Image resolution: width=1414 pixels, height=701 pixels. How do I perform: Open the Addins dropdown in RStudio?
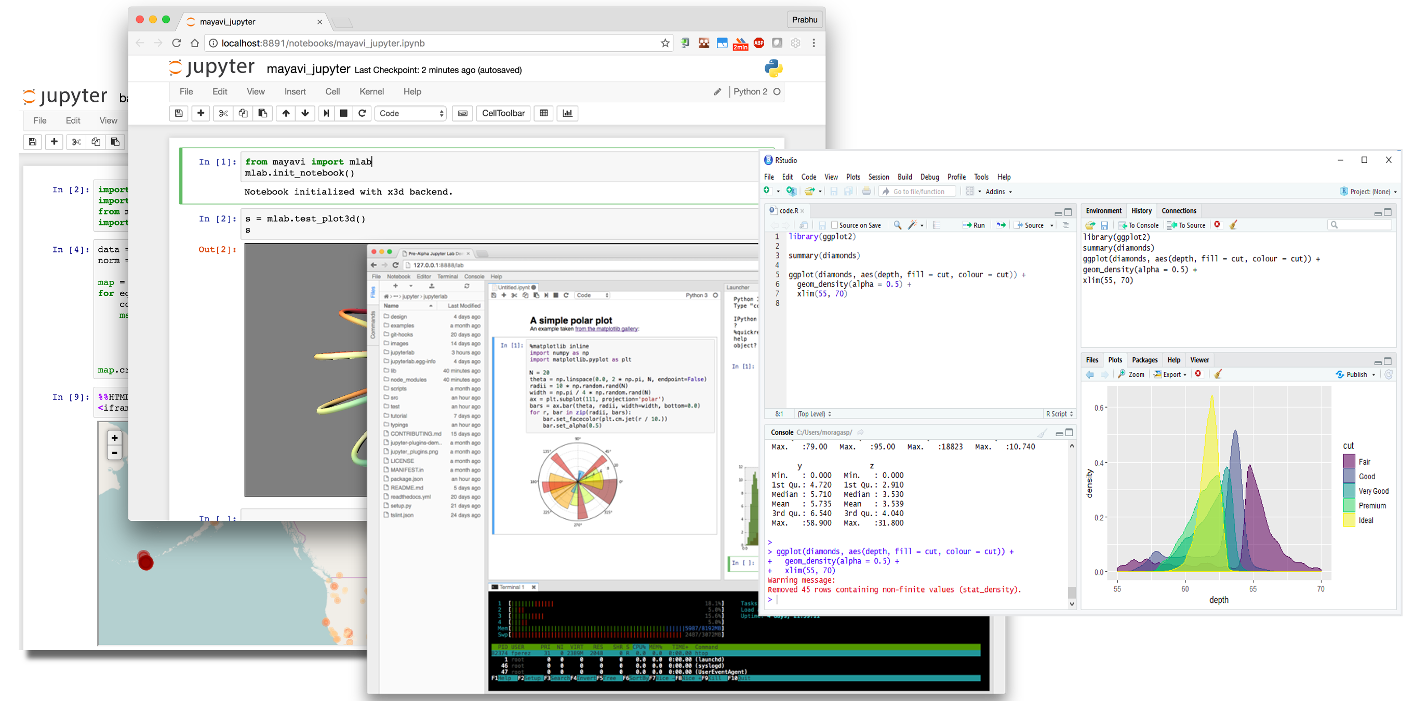click(998, 192)
